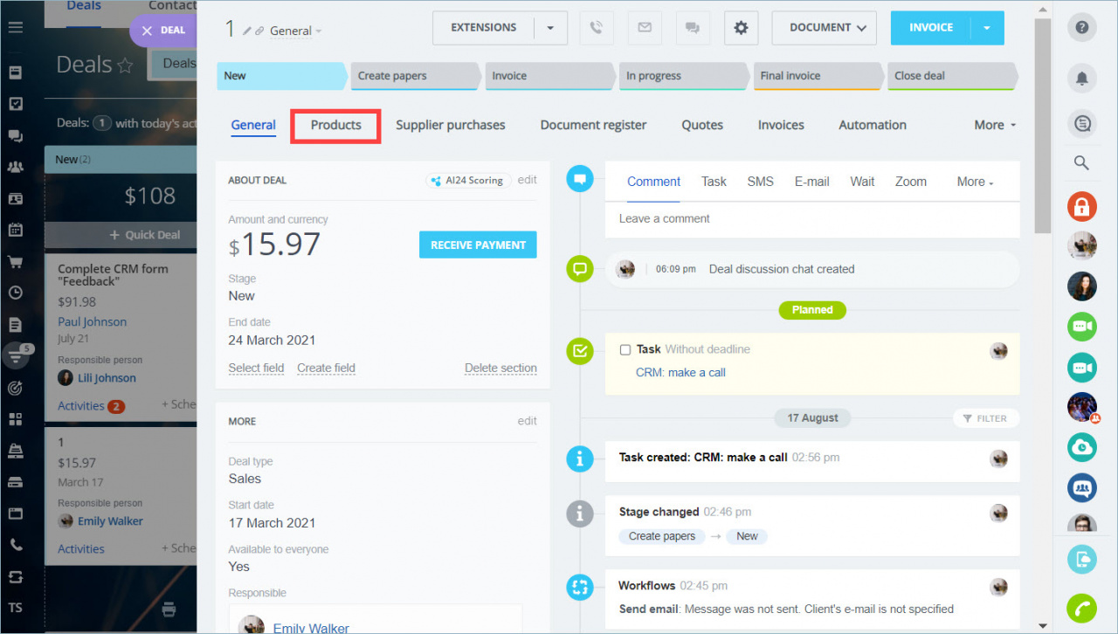1118x634 pixels.
Task: Check the 'Task Without deadline' checkbox
Action: pos(625,349)
